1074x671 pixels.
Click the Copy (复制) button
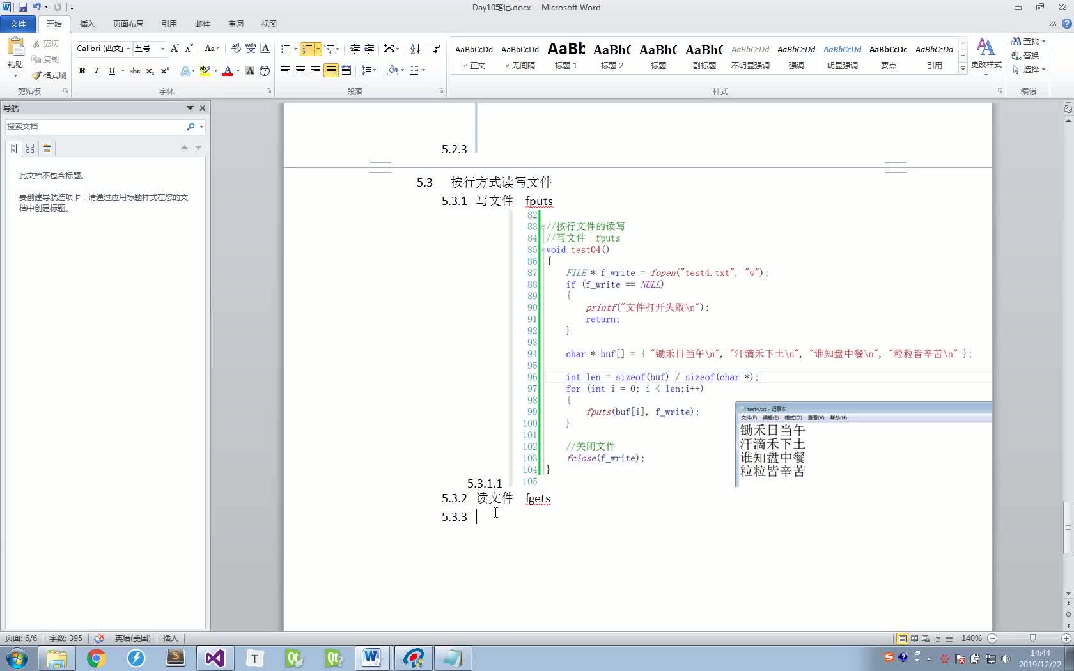pyautogui.click(x=46, y=59)
